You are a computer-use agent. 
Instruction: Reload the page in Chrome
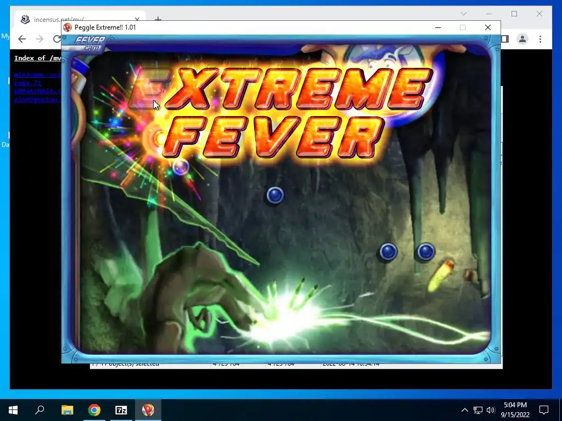(57, 39)
